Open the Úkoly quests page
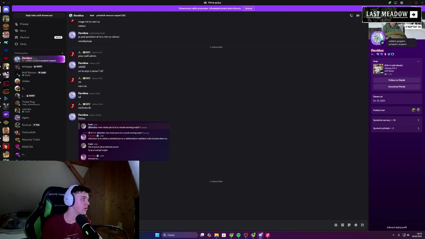This screenshot has width=425, height=239. point(39,44)
